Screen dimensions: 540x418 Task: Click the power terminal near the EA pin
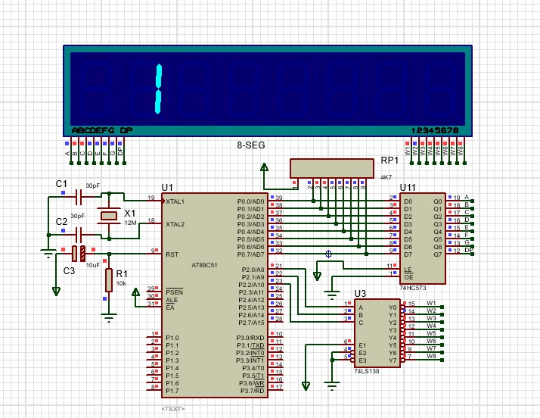coord(136,292)
